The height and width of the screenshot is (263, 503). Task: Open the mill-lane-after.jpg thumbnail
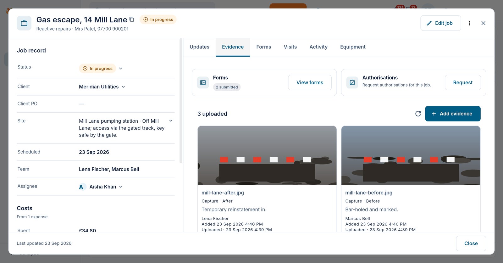[267, 155]
